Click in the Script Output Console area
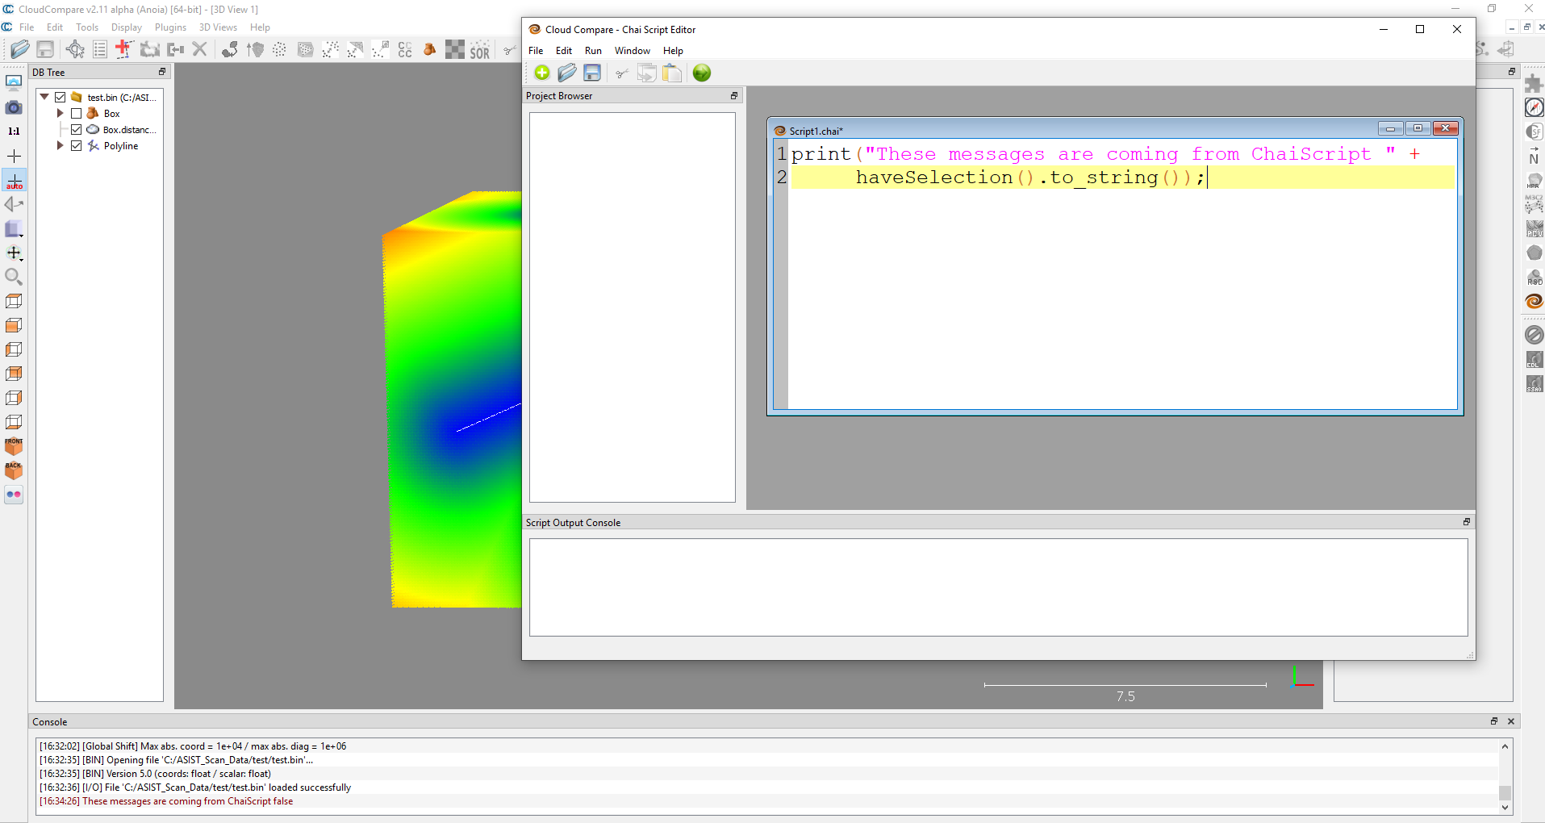1545x823 pixels. coord(998,587)
